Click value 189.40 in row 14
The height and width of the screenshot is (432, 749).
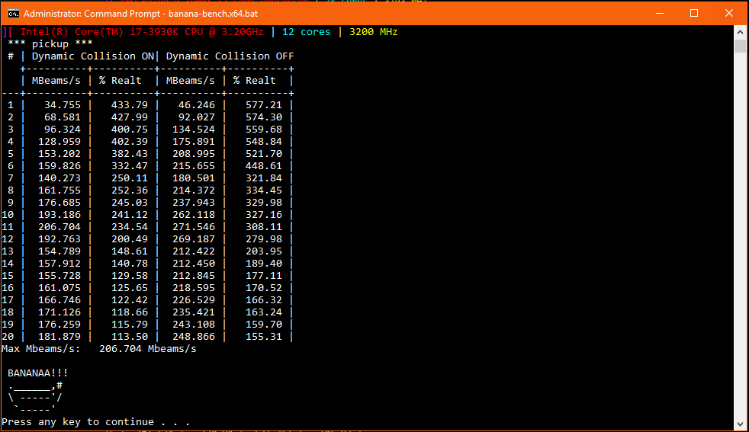[264, 264]
